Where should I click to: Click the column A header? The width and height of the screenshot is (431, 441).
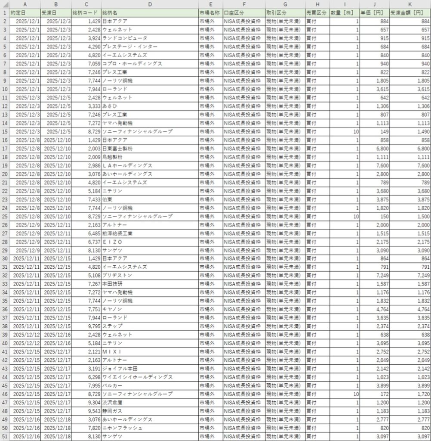point(25,4)
